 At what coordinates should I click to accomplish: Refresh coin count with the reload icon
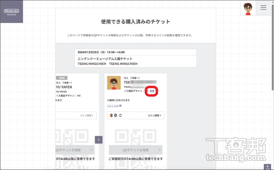(x=120, y=115)
